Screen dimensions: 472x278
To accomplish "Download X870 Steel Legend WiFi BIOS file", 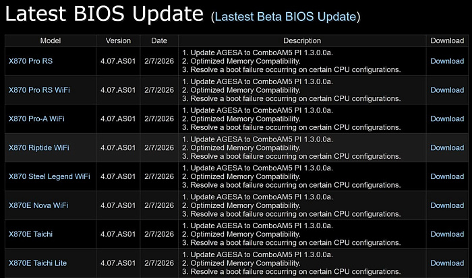I will point(447,177).
